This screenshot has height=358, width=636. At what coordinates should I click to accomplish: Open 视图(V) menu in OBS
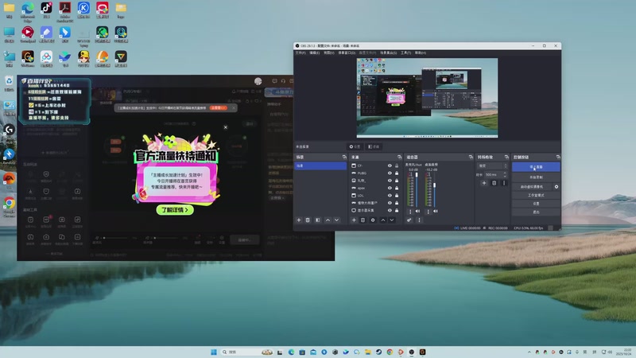click(x=329, y=53)
